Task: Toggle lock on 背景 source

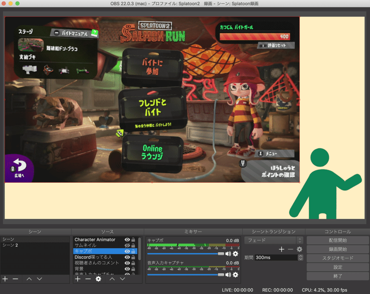Action: point(133,269)
